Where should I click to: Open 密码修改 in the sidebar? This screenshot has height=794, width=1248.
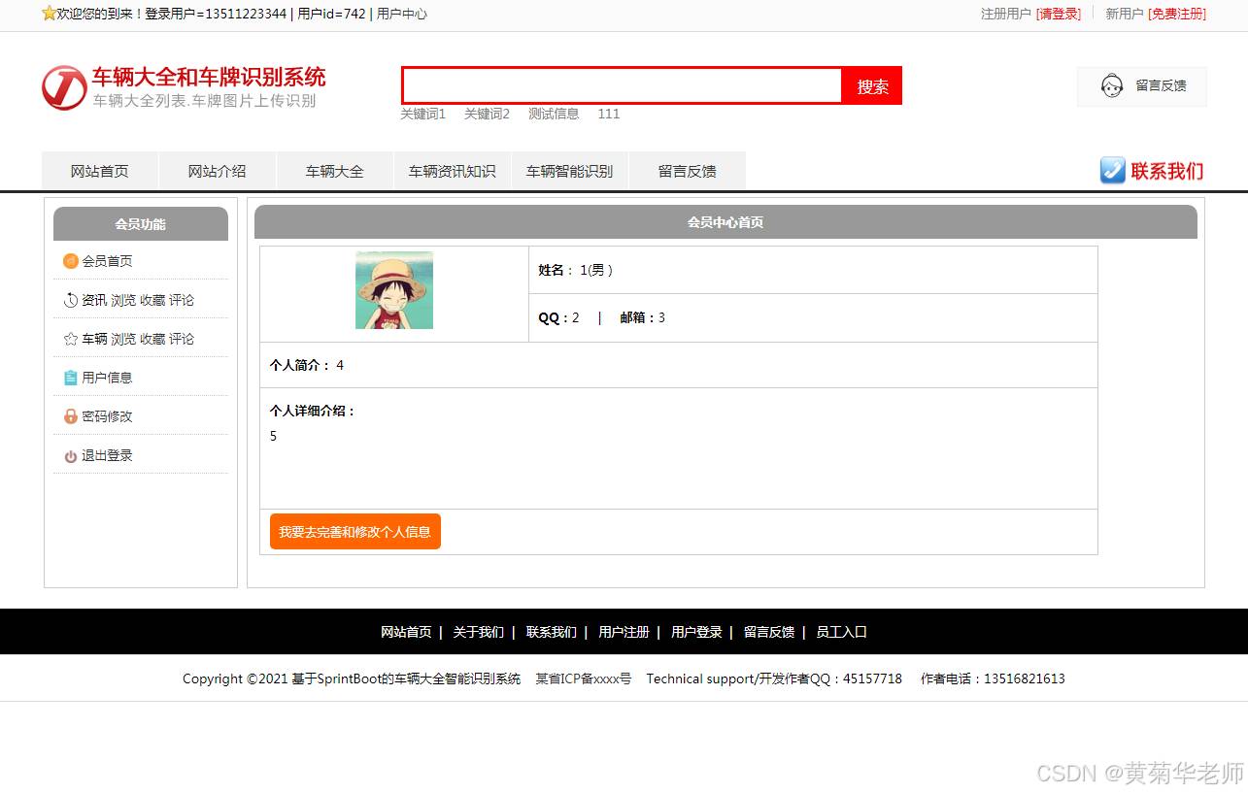[107, 416]
